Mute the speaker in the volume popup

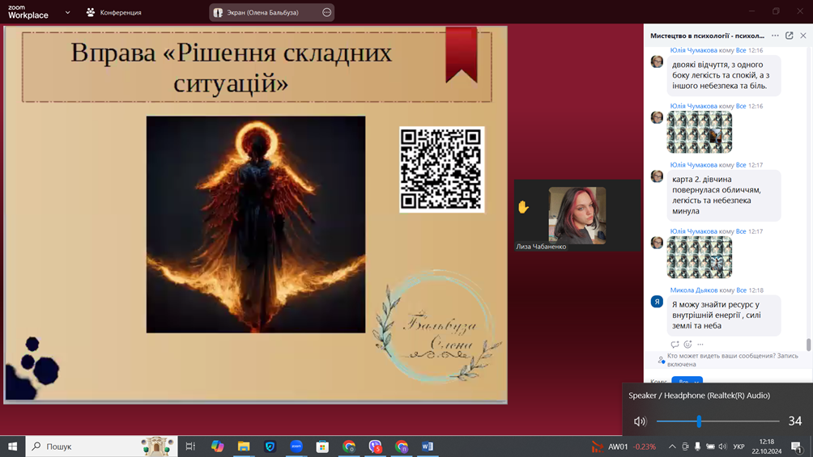(640, 421)
